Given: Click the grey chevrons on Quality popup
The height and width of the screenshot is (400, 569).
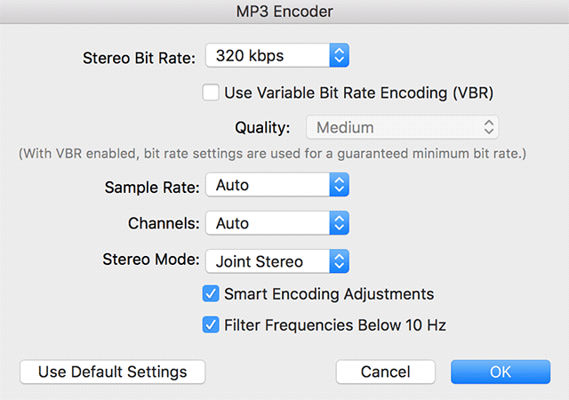Looking at the screenshot, I should click(x=488, y=127).
